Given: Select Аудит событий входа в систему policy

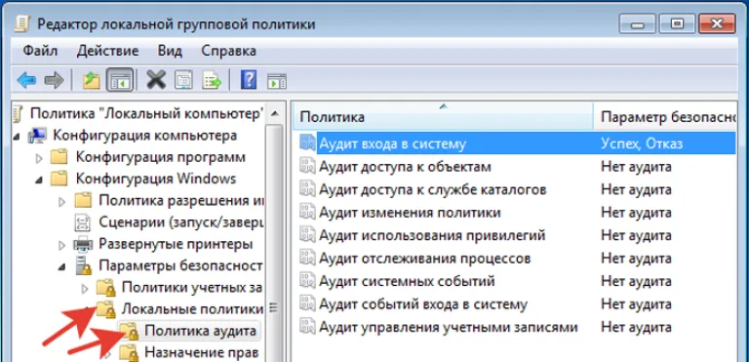Looking at the screenshot, I should click(x=422, y=304).
